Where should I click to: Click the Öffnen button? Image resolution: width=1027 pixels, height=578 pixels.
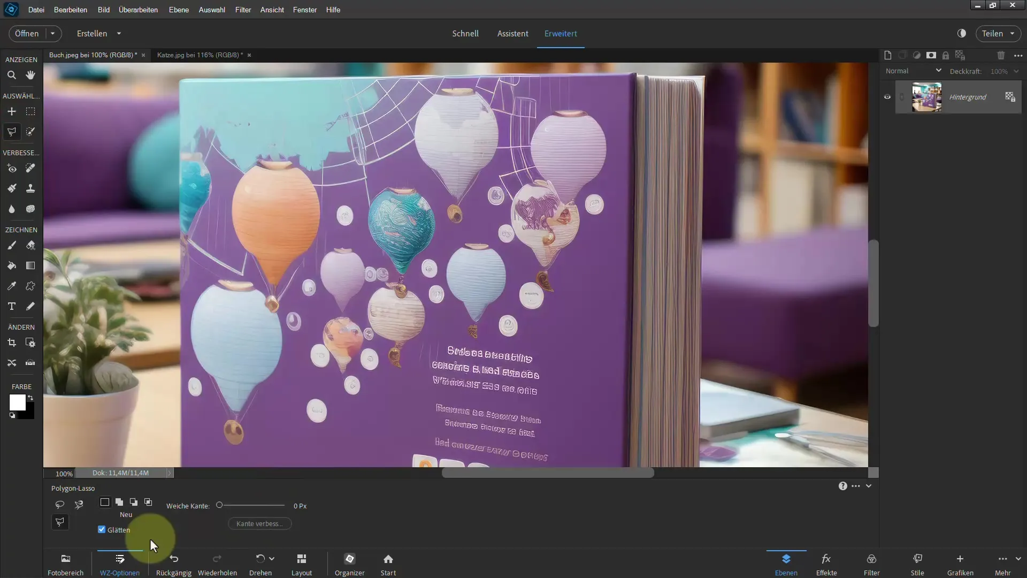(x=27, y=33)
